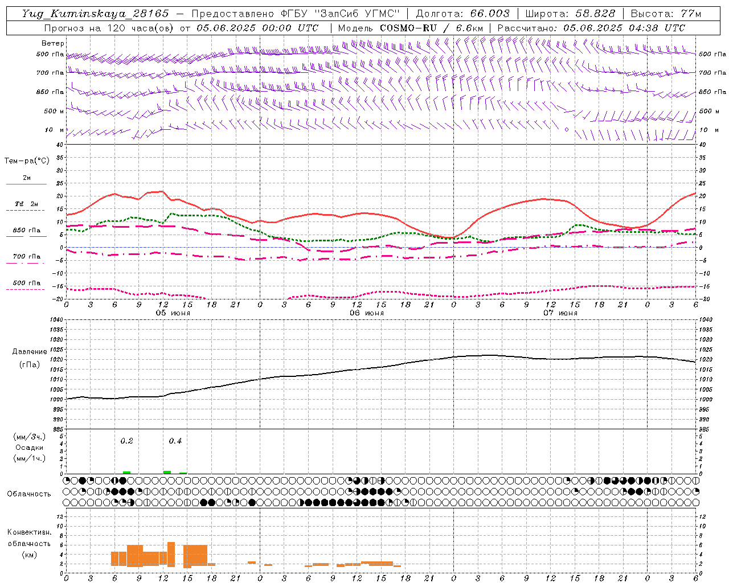Click the Конвективн. label
729x583 pixels.
click(29, 532)
